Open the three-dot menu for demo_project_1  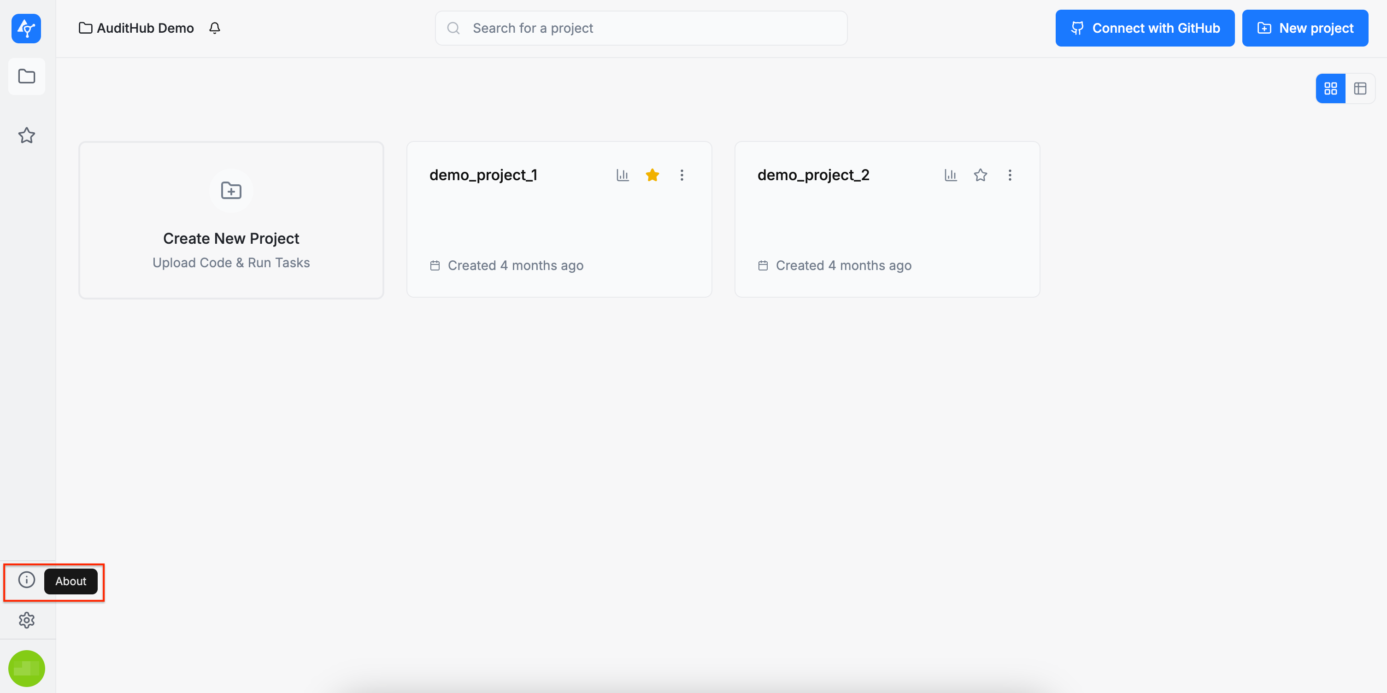click(682, 175)
